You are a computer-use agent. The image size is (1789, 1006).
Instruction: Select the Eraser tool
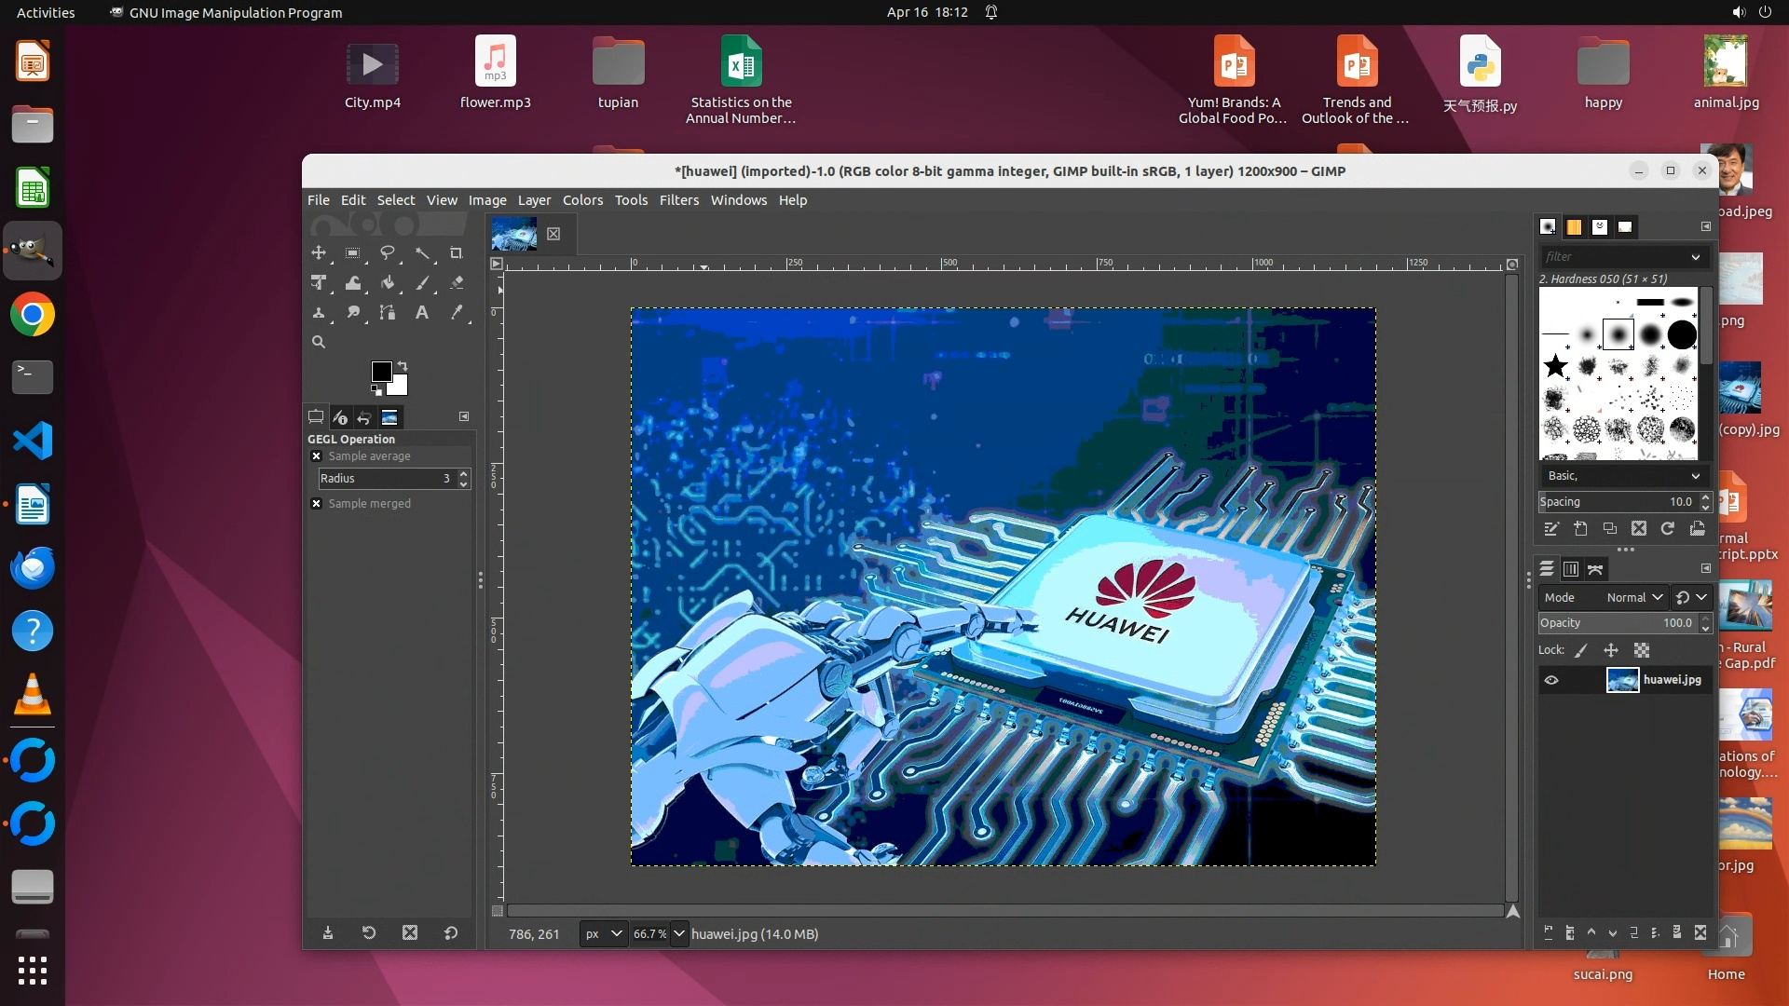pos(457,282)
